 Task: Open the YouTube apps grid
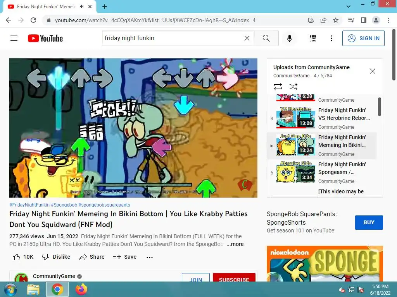pos(313,38)
